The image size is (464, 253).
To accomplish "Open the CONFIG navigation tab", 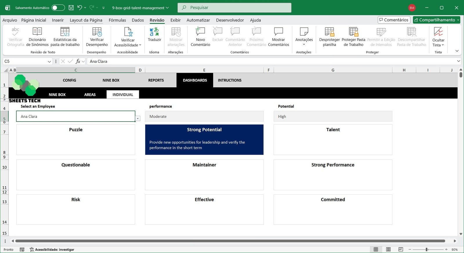I will [x=69, y=80].
